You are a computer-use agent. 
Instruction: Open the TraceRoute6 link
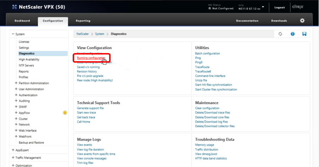203,71
